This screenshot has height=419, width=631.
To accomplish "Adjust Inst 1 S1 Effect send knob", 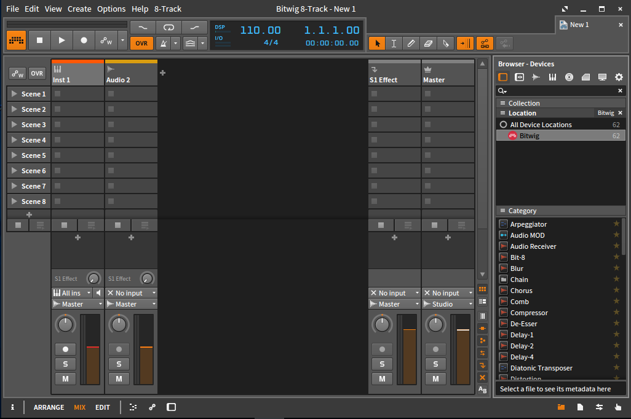I will (93, 278).
